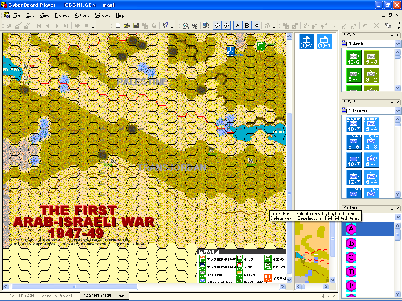Open the Help menu
This screenshot has width=402, height=301.
120,15
